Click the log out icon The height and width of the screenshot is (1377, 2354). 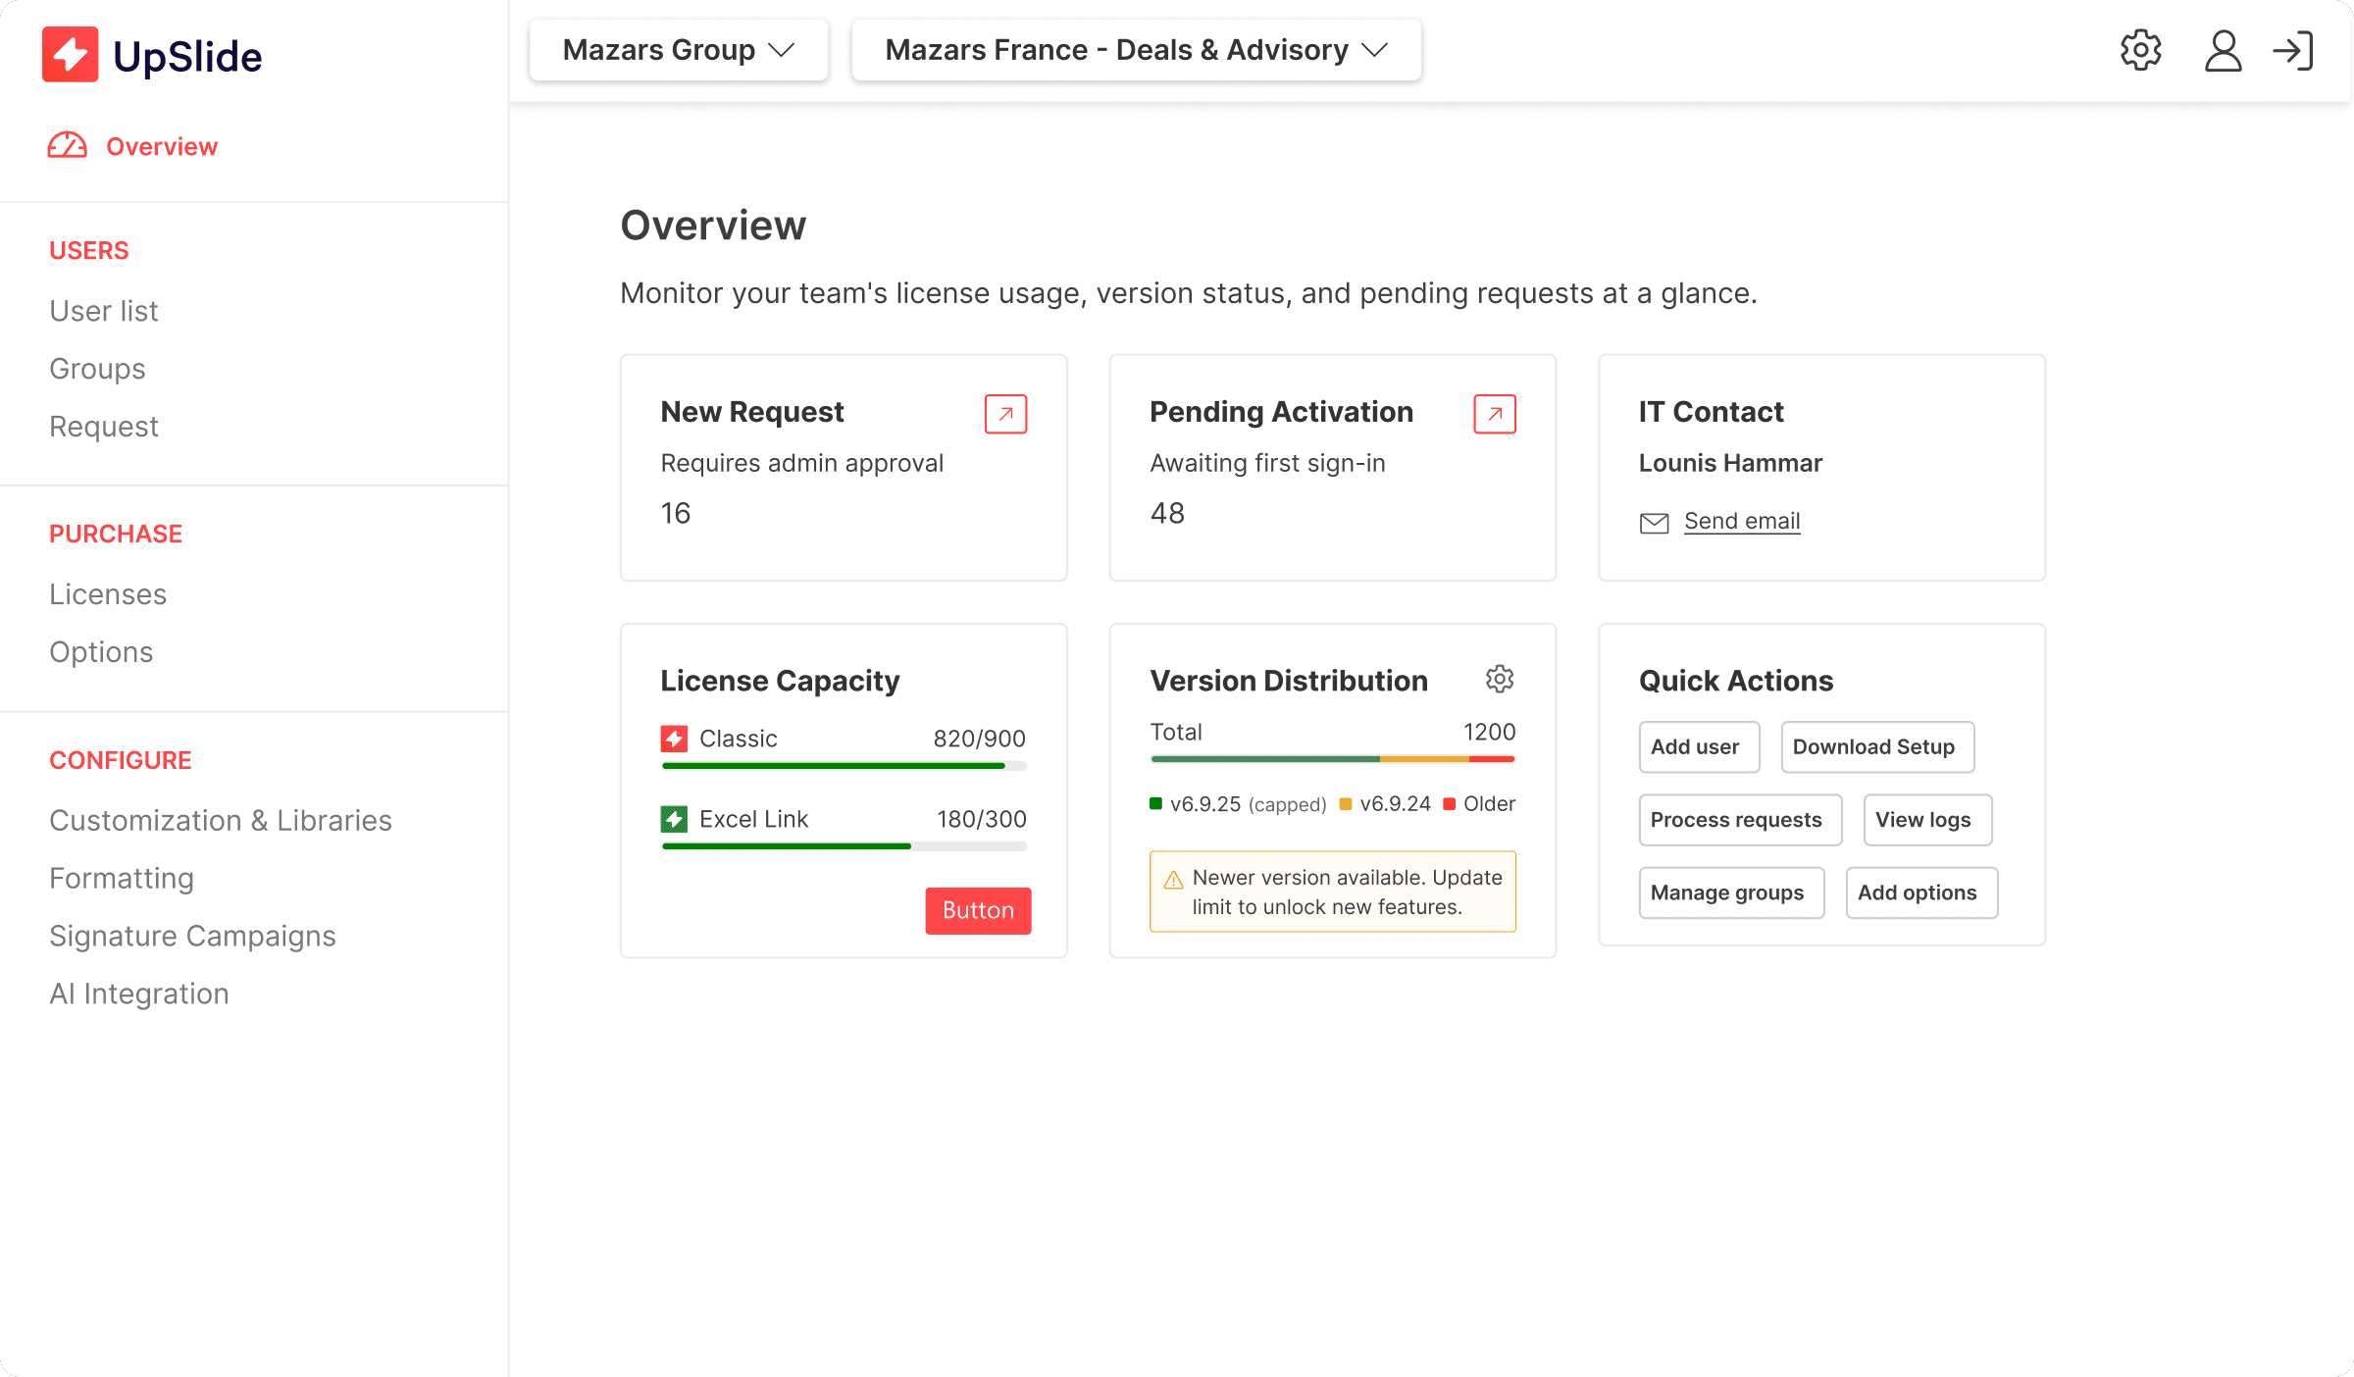[2293, 50]
